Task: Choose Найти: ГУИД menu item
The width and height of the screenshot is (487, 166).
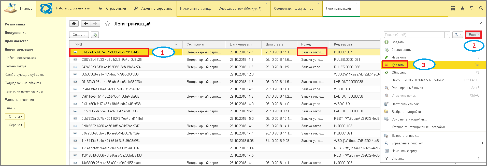Action: (x=433, y=80)
